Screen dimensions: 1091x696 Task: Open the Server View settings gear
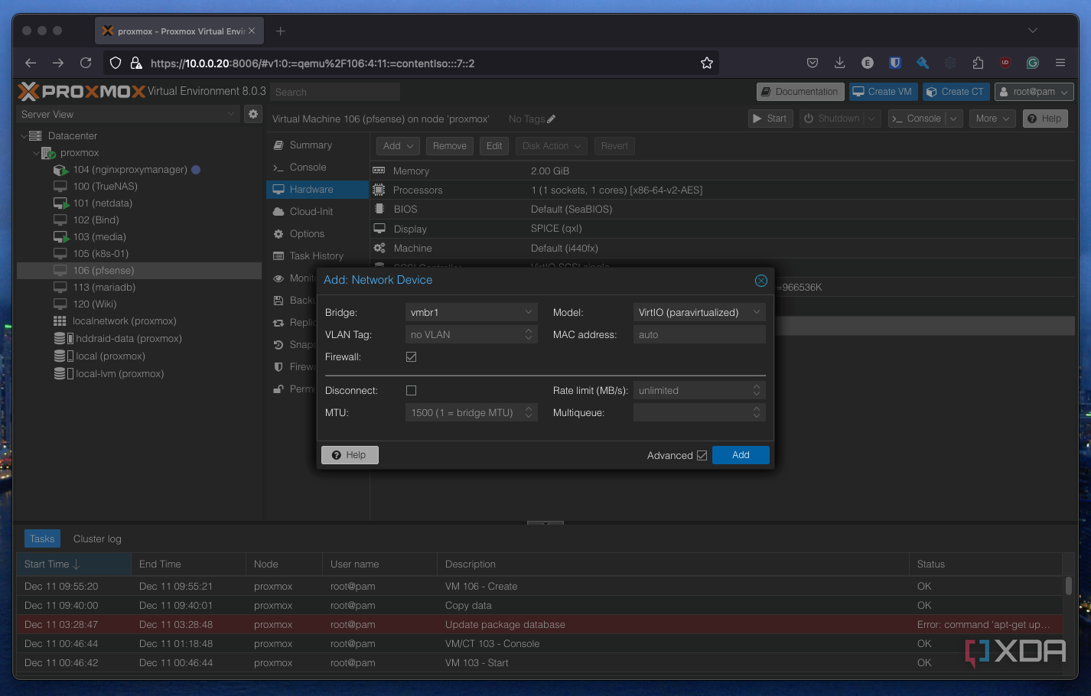coord(253,114)
